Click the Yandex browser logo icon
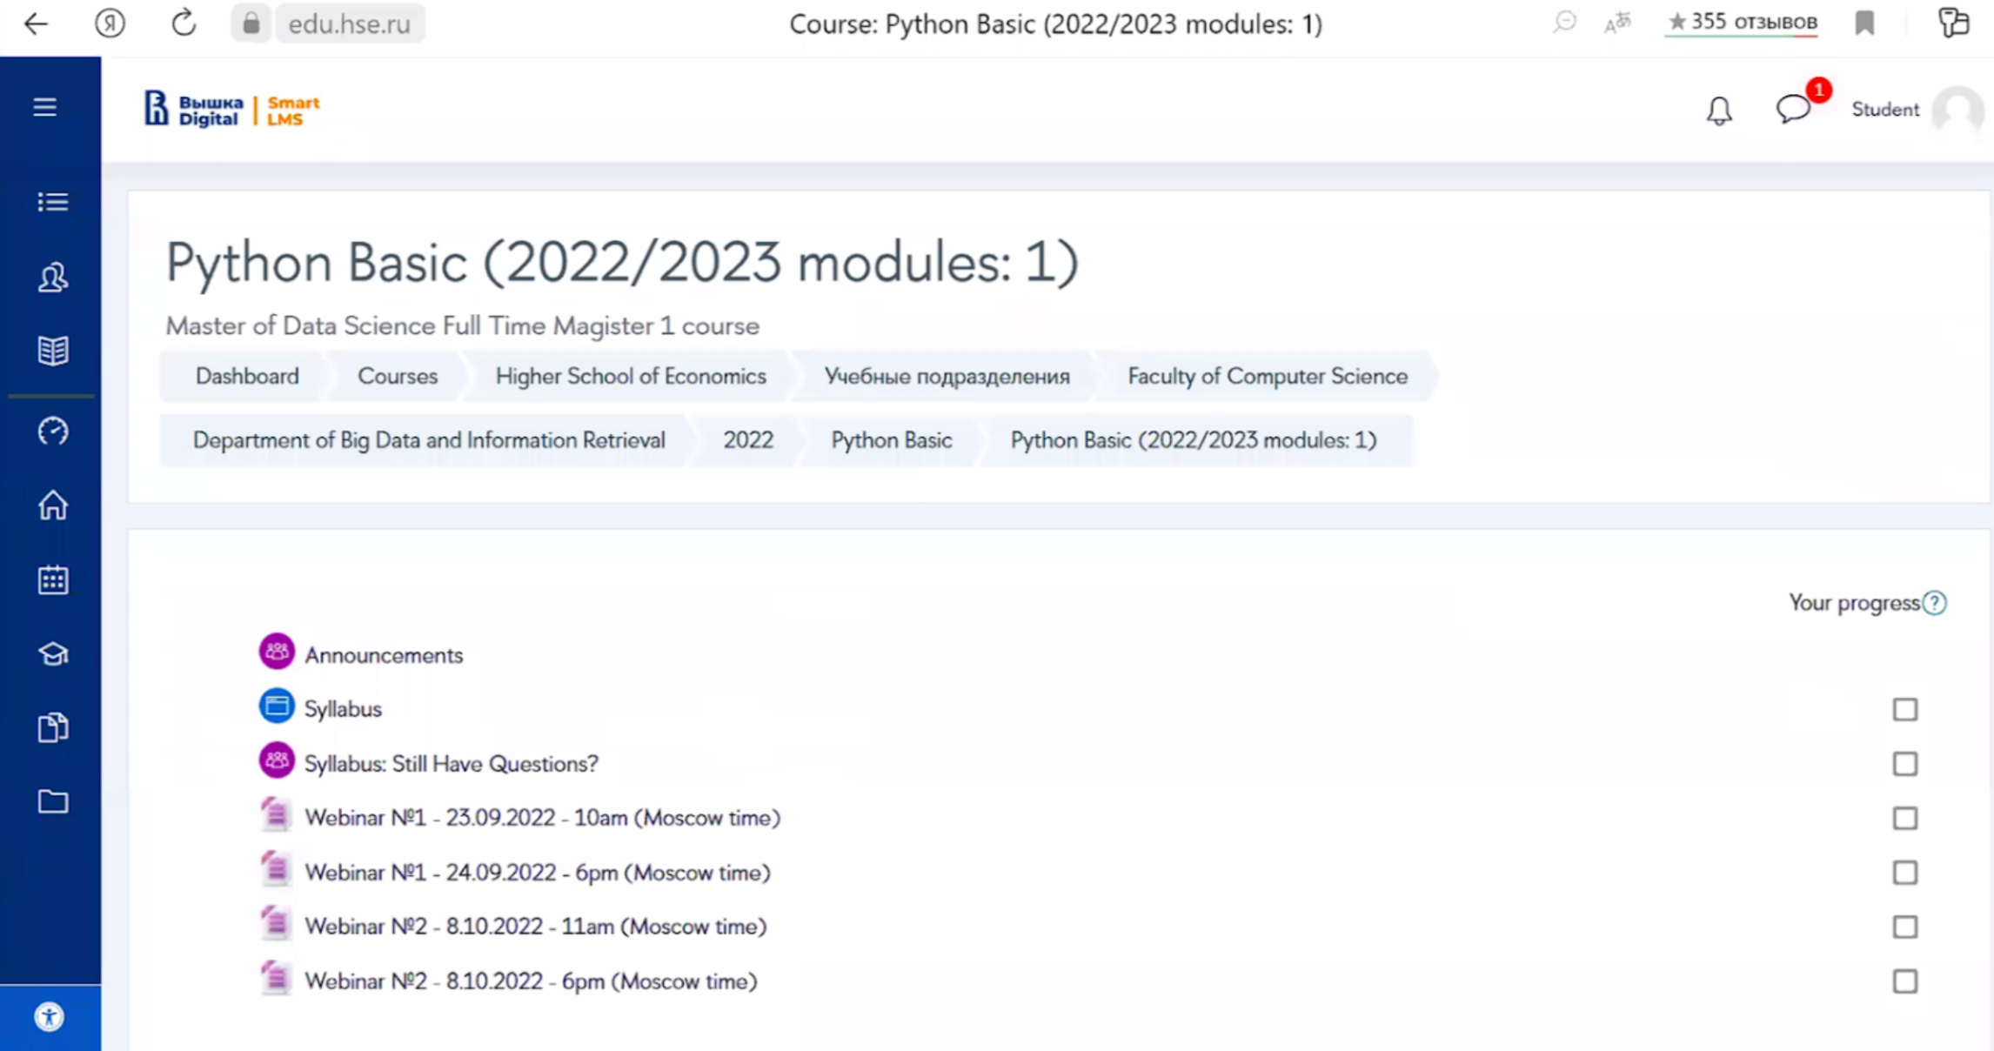Viewport: 1994px width, 1051px height. pyautogui.click(x=110, y=23)
